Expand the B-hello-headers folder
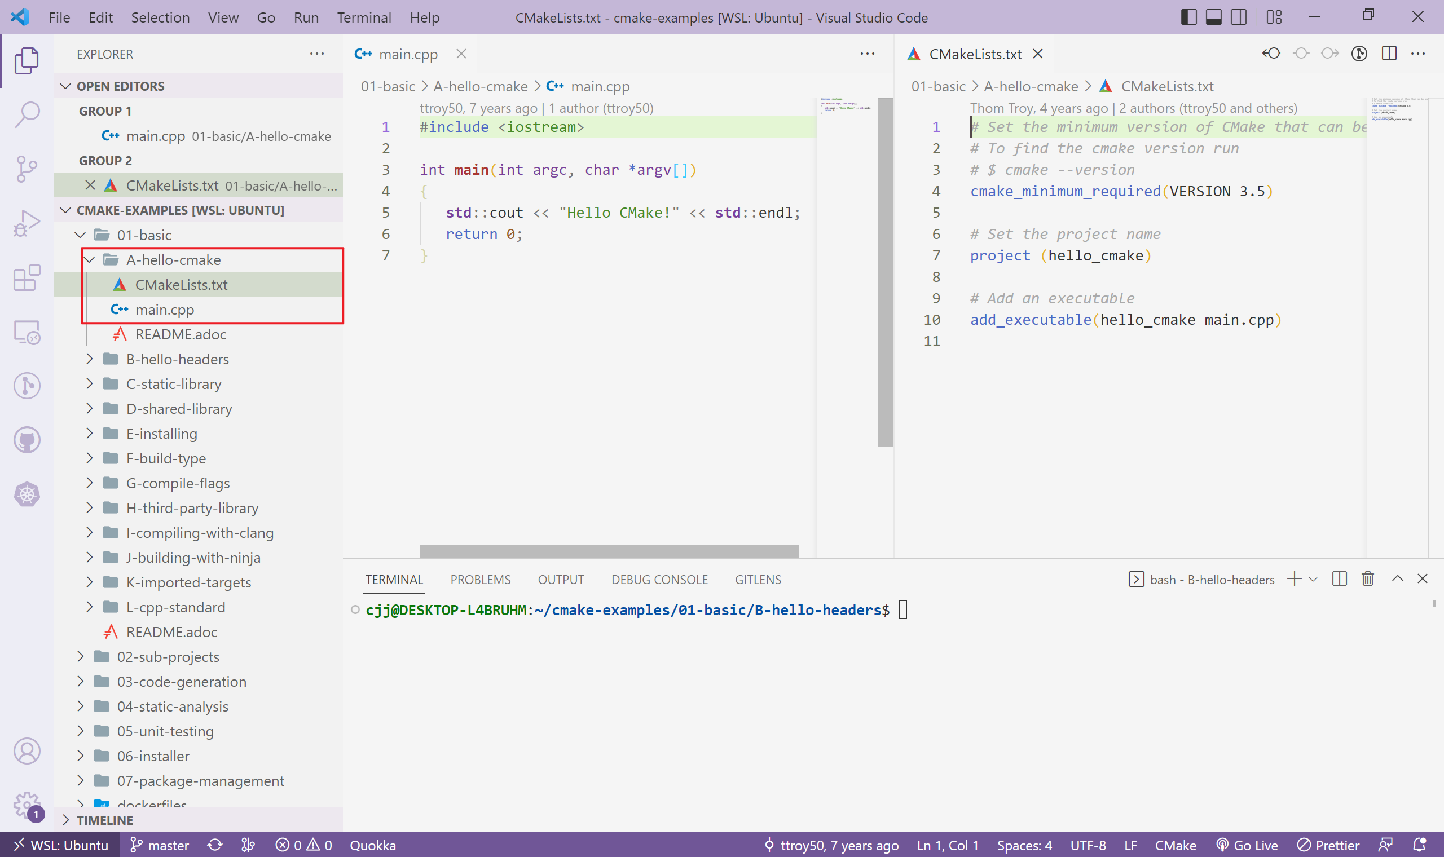1444x857 pixels. (177, 359)
